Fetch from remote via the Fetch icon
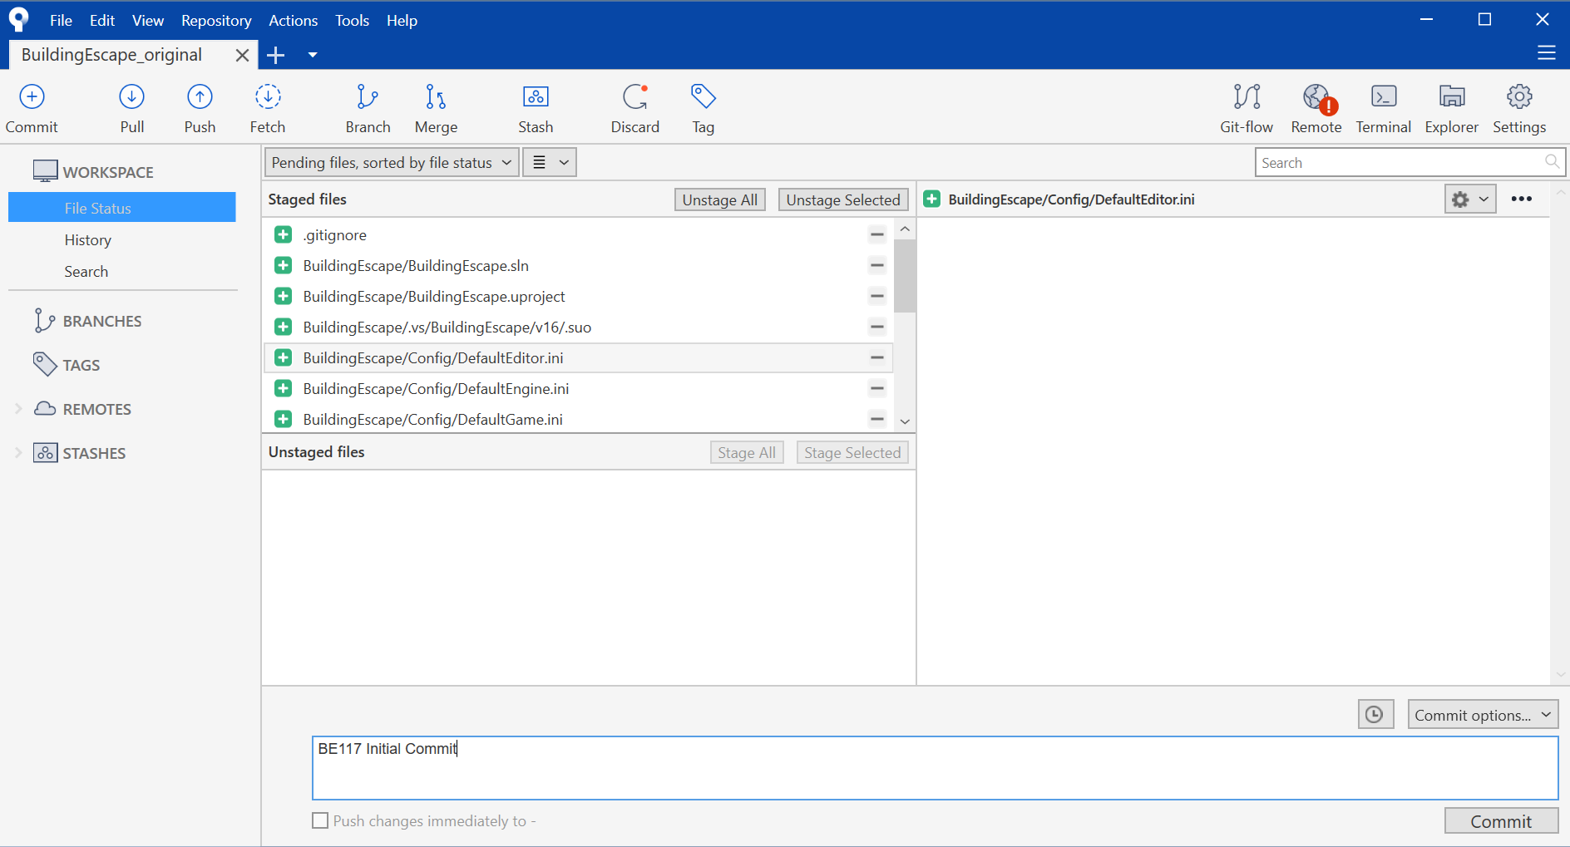The image size is (1570, 847). 267,106
